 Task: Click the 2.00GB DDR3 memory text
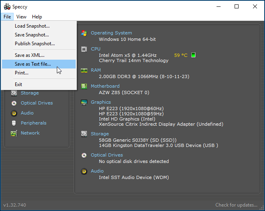144,76
